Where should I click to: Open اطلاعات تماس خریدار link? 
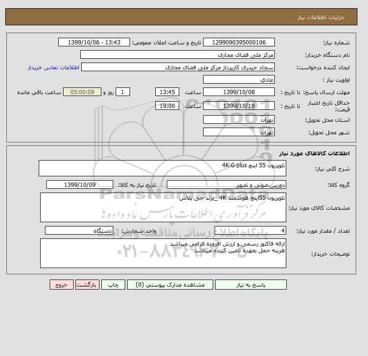tap(54, 67)
